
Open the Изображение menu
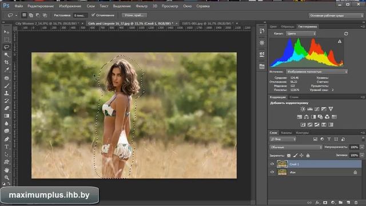pyautogui.click(x=70, y=6)
